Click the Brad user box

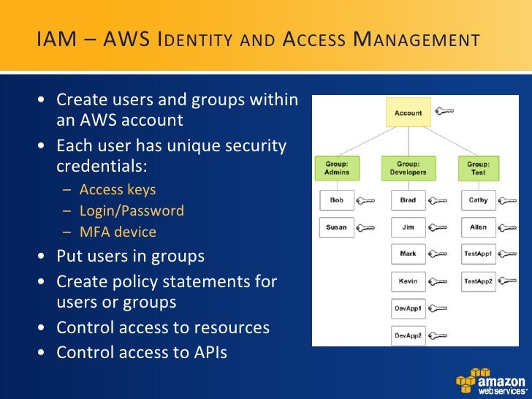[x=408, y=200]
